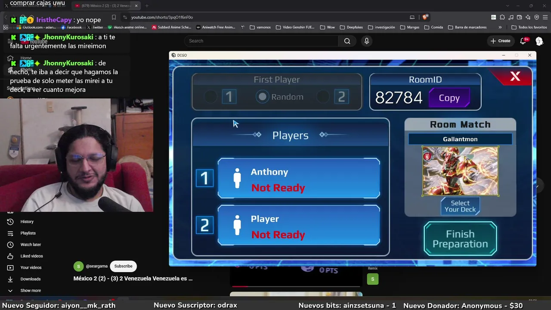551x310 pixels.
Task: Show more bookmarks with the chevron
Action: point(500,27)
